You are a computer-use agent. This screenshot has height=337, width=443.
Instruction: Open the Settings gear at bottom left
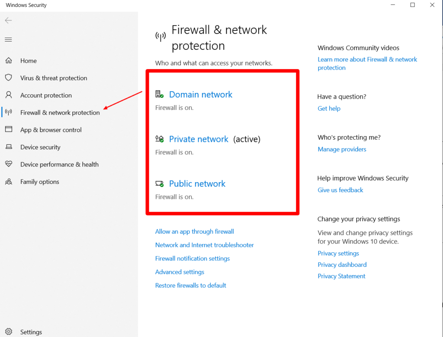click(x=9, y=332)
